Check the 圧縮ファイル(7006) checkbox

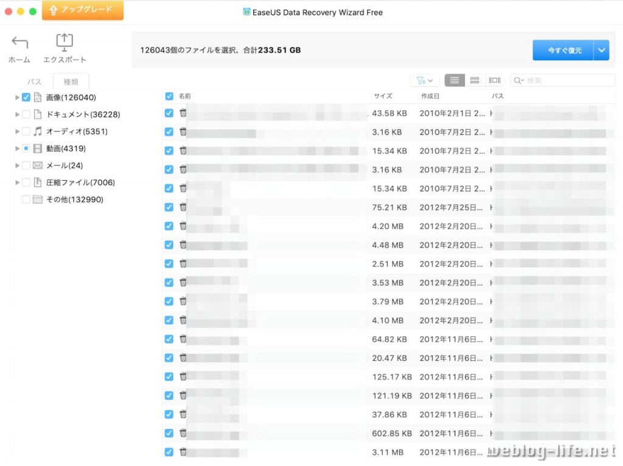pyautogui.click(x=26, y=183)
